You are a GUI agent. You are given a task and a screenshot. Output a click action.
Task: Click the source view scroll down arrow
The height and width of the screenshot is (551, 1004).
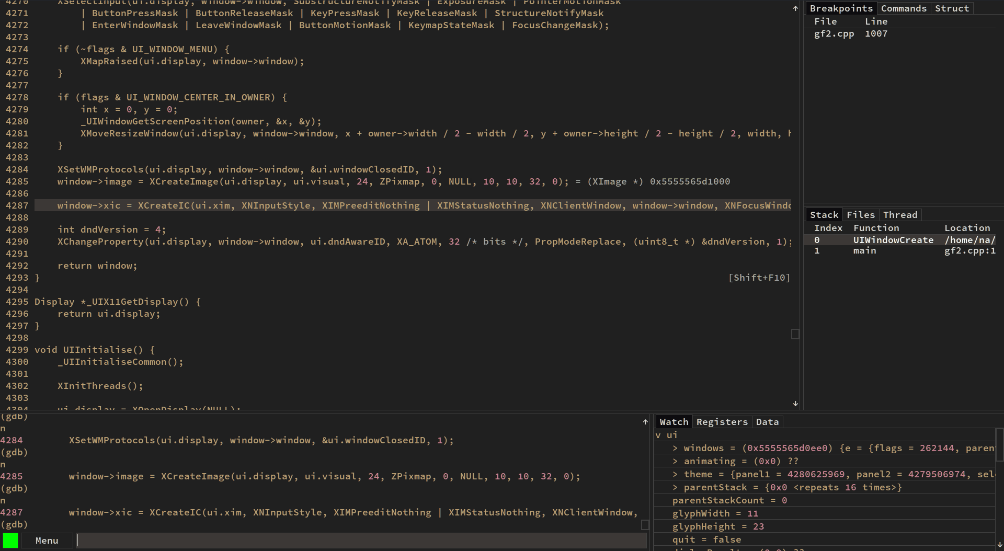coord(795,404)
